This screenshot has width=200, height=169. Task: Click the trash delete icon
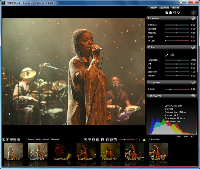pyautogui.click(x=18, y=140)
